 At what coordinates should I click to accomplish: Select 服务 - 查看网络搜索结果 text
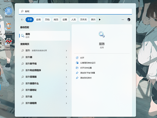[36, 50]
